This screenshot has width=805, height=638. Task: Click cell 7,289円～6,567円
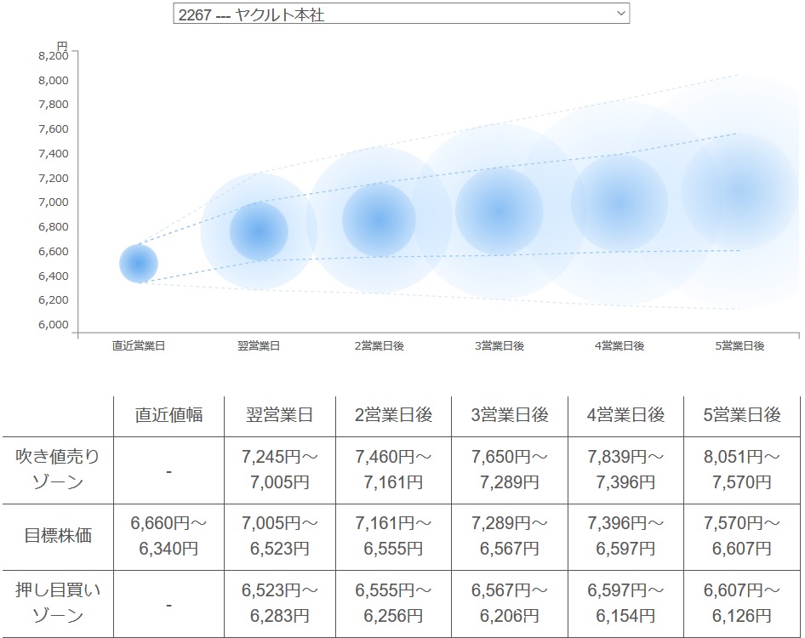510,536
